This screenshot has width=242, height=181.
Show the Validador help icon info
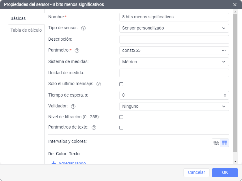[73, 106]
